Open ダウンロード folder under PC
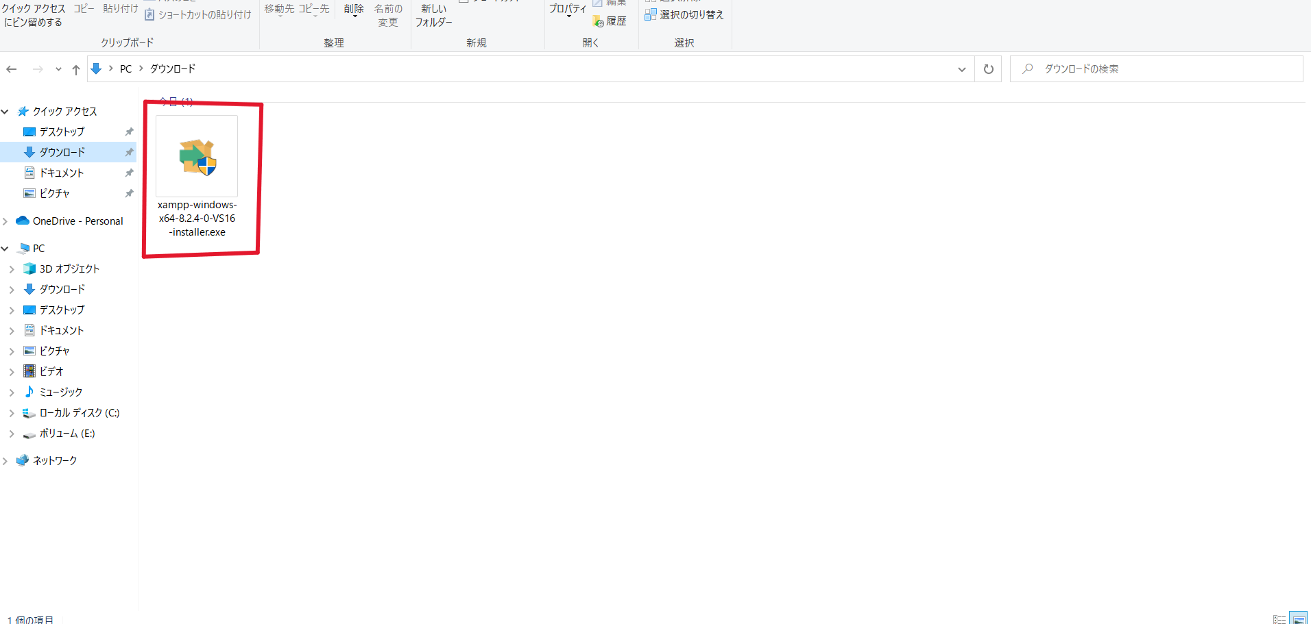Viewport: 1311px width, 624px height. click(x=62, y=289)
